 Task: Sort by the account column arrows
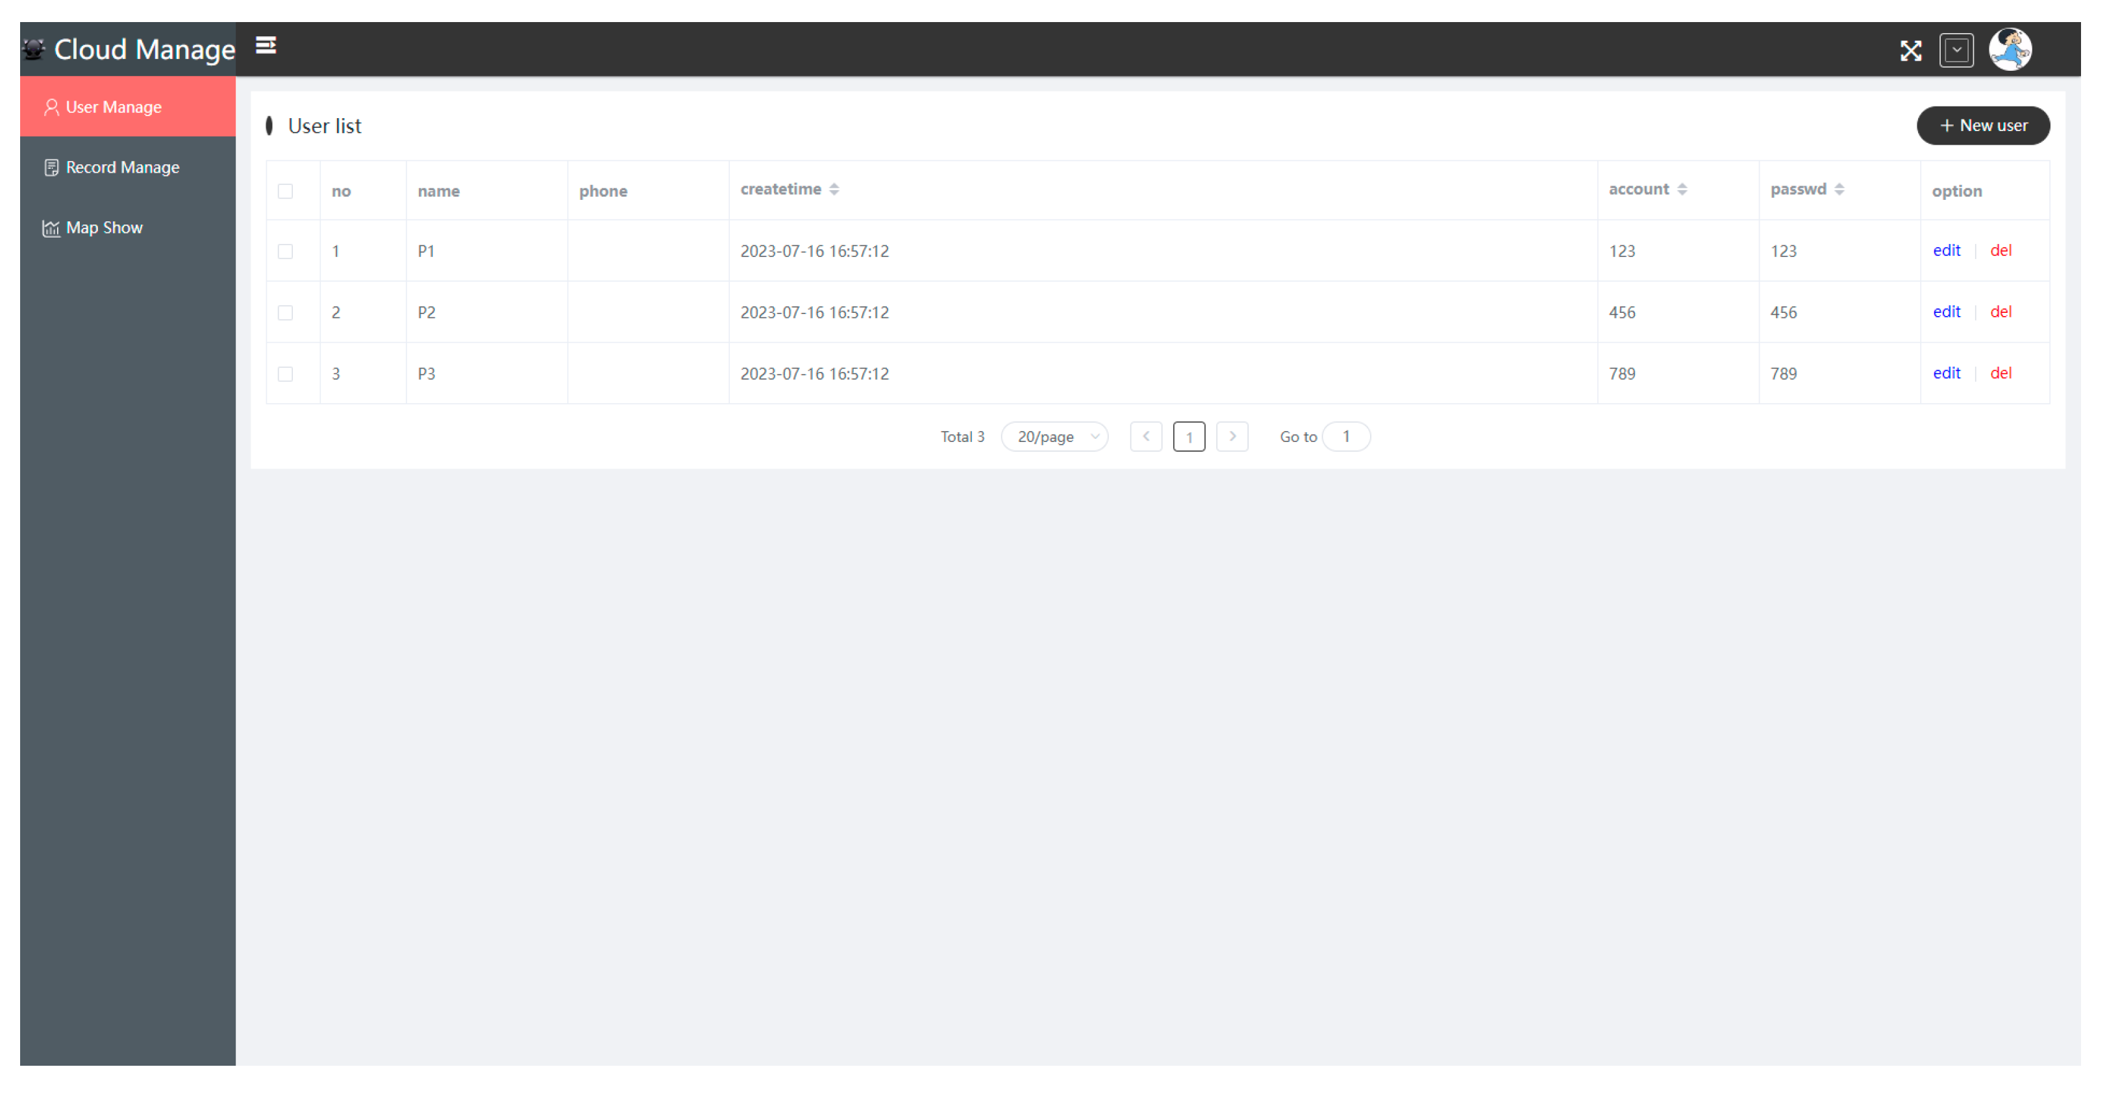click(1682, 190)
